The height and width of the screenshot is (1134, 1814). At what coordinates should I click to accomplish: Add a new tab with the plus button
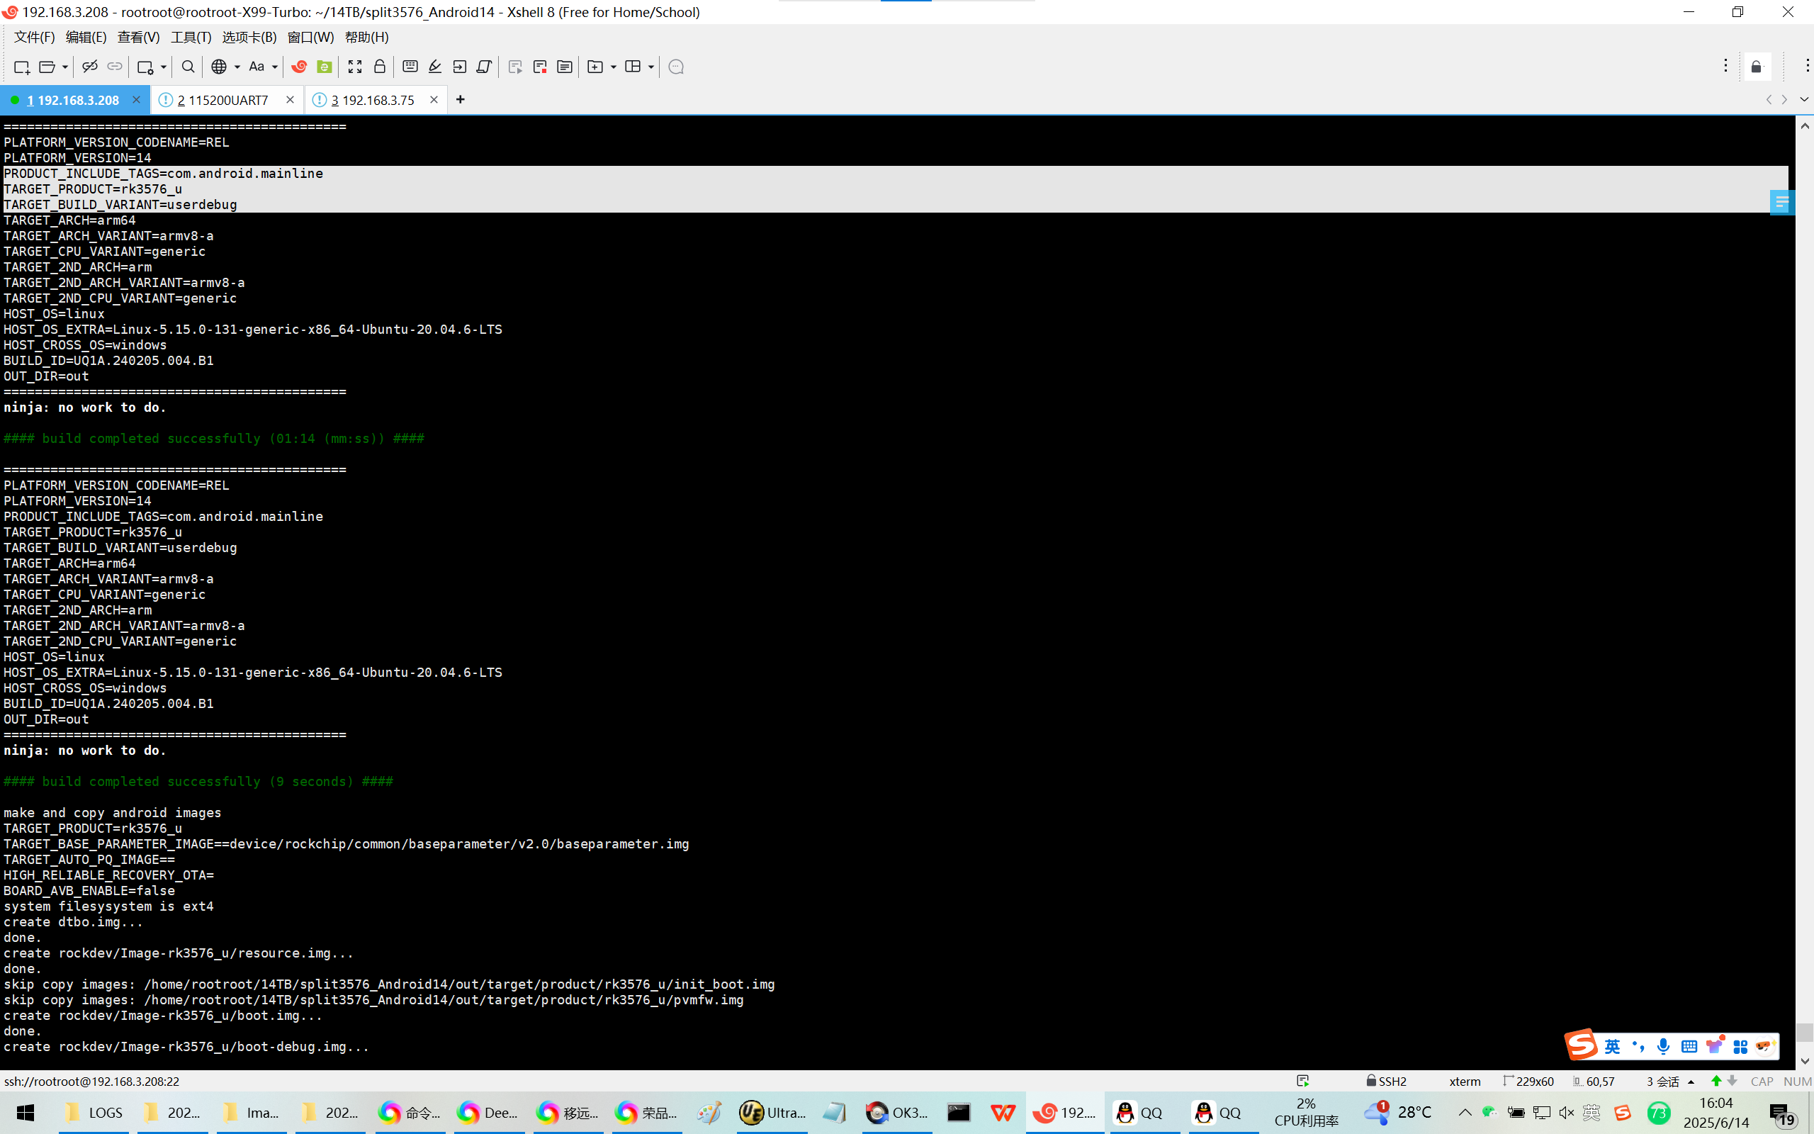(x=461, y=100)
